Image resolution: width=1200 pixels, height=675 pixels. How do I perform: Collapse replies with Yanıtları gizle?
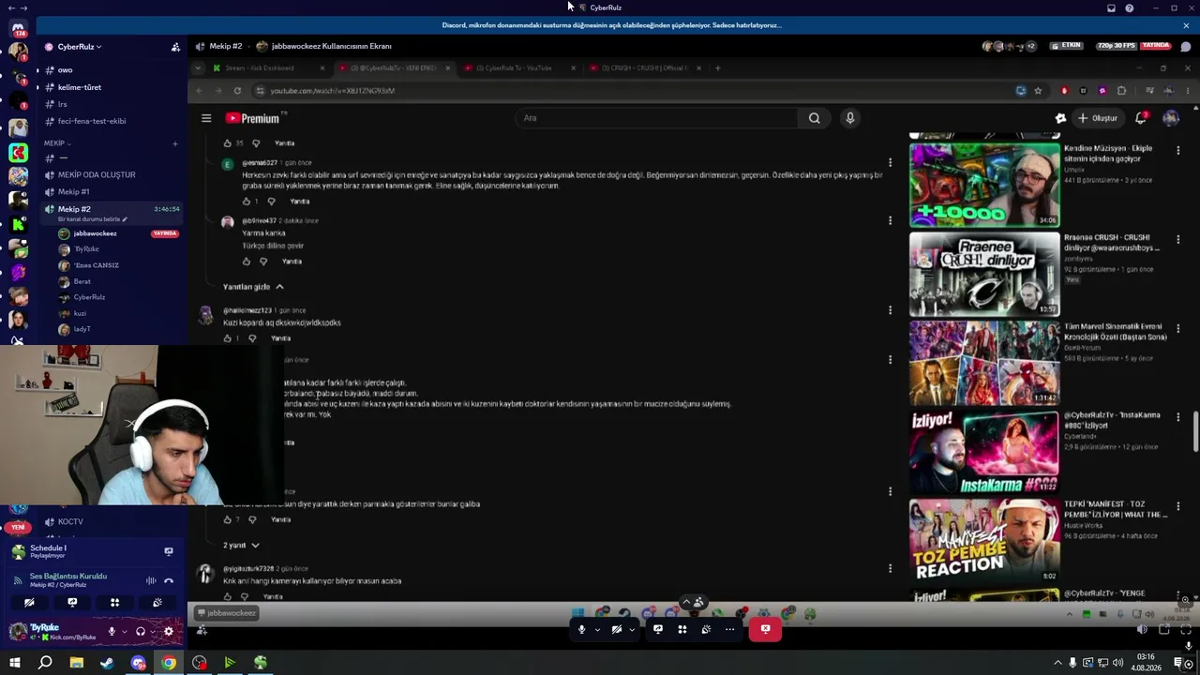pyautogui.click(x=253, y=287)
